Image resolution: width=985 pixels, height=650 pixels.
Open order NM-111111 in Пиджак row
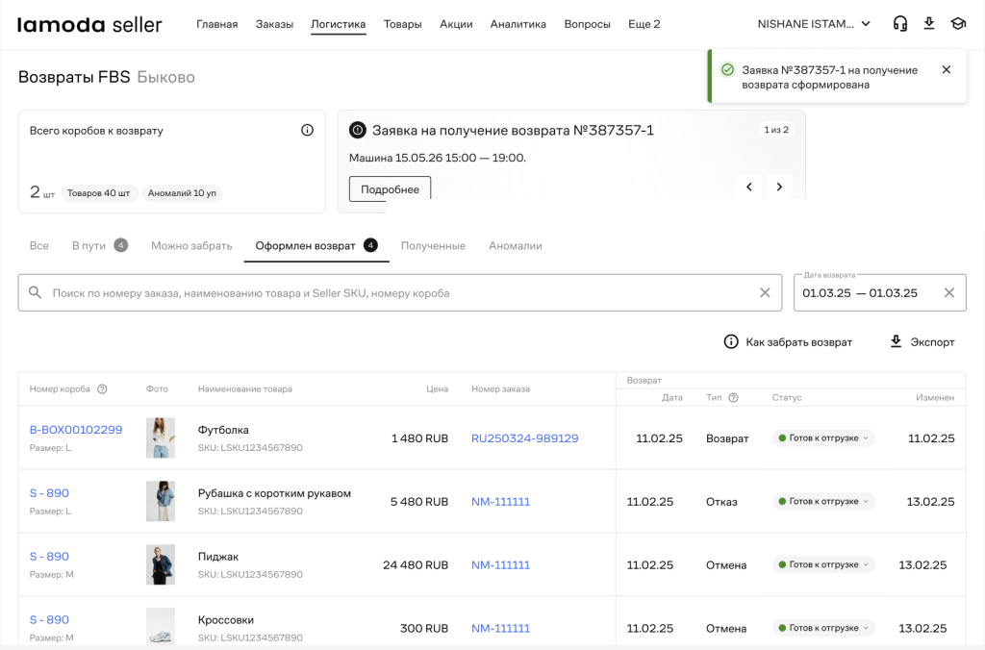pos(500,565)
